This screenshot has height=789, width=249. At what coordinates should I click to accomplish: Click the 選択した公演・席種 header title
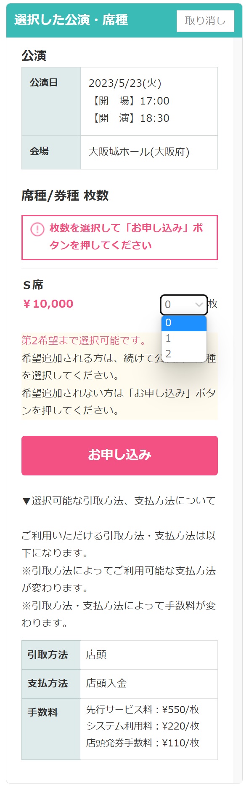coord(71,20)
